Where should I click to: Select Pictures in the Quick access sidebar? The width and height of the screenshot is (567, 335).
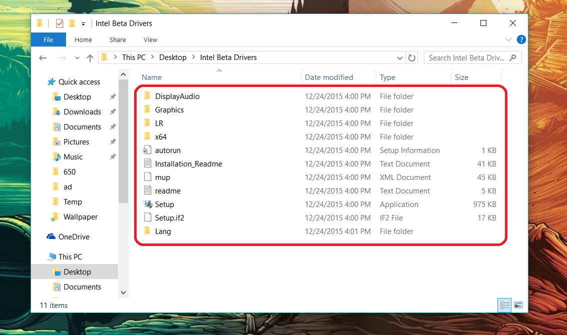75,141
